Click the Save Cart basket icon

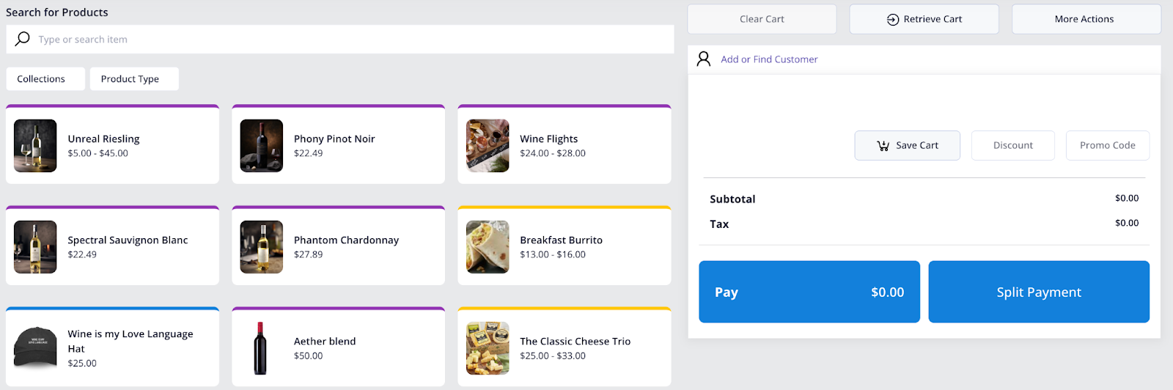point(883,146)
